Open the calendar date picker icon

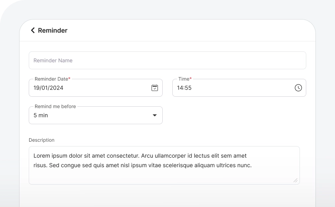point(155,88)
